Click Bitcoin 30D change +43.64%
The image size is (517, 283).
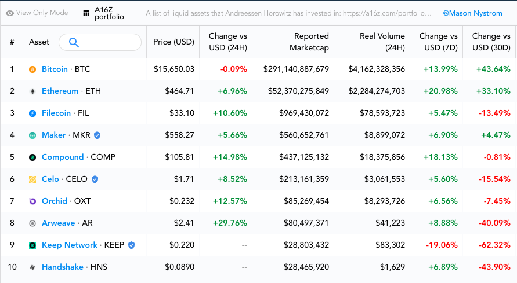[x=493, y=69]
